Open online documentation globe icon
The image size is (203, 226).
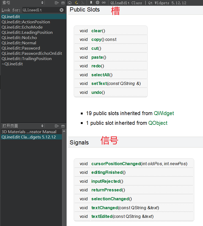pos(97,3)
